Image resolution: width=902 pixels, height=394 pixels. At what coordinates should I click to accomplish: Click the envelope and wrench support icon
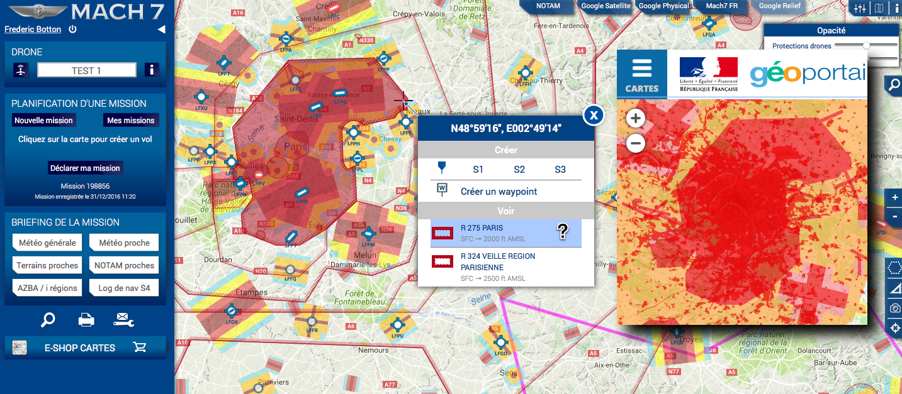tap(123, 320)
